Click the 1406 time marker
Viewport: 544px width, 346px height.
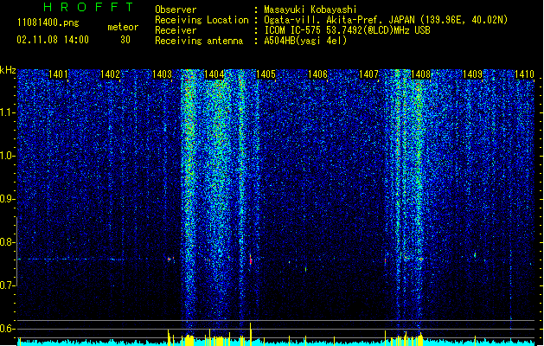coord(317,74)
